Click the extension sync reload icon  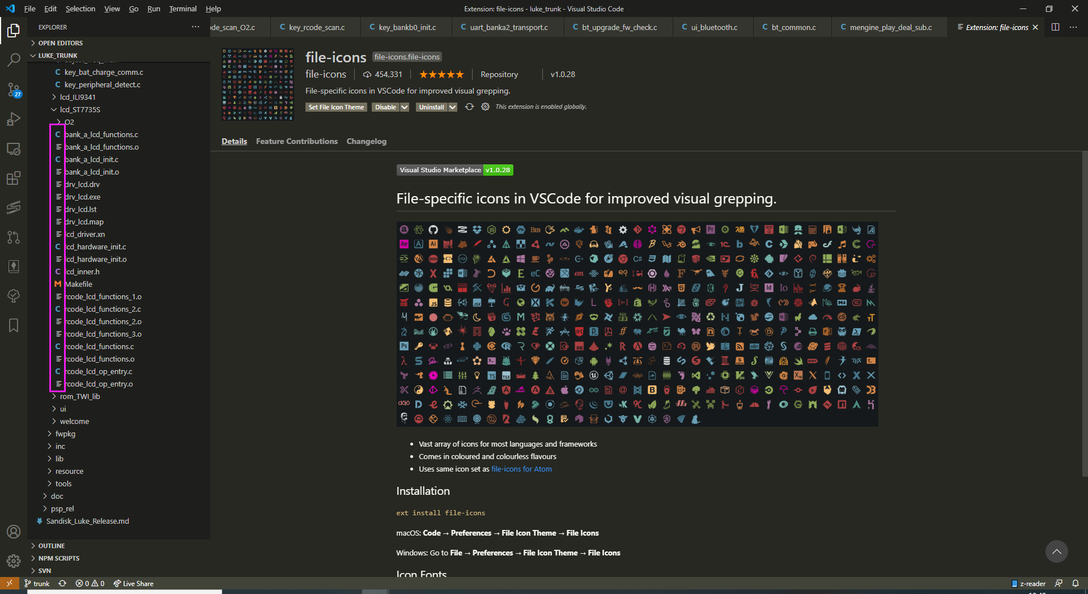469,107
